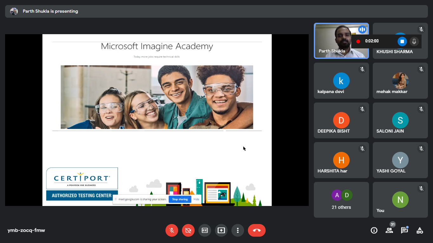433x243 pixels.
Task: Open meeting details info icon
Action: point(374,230)
